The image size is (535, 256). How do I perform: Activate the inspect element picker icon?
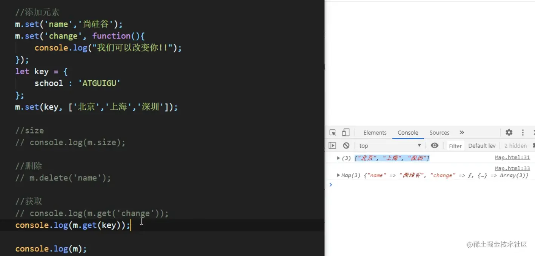(x=332, y=132)
